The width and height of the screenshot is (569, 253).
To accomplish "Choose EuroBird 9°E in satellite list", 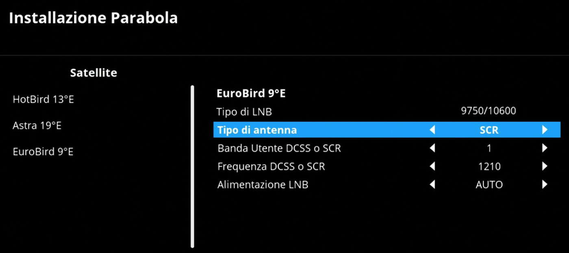I will pyautogui.click(x=43, y=152).
